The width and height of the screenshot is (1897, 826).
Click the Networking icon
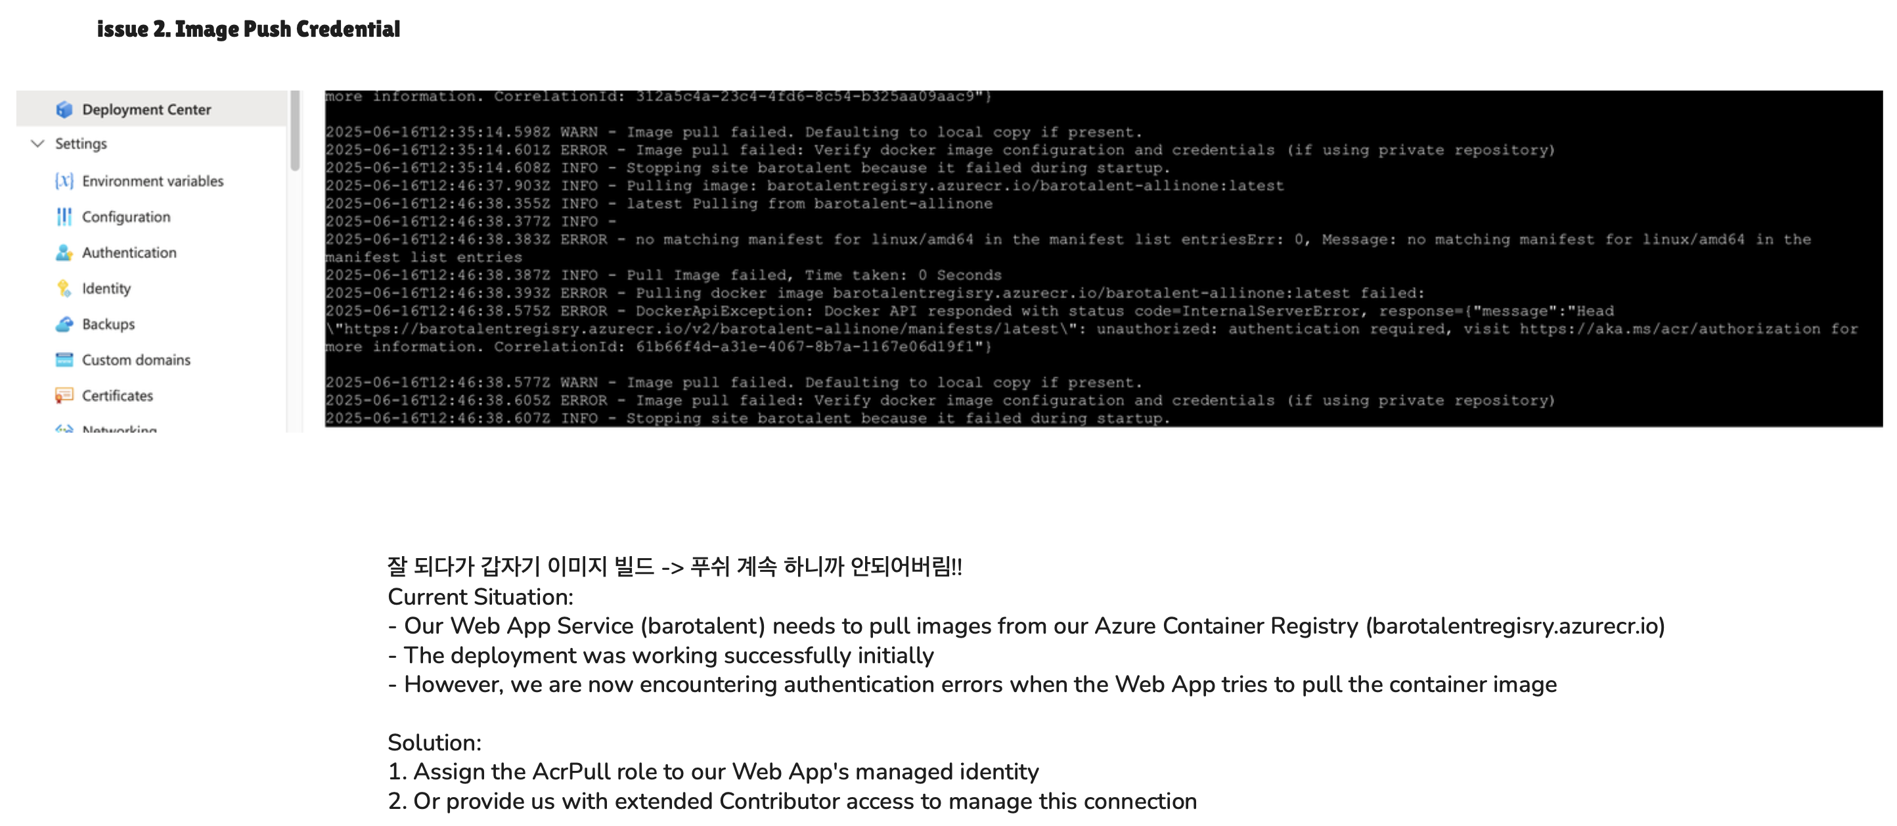[64, 429]
